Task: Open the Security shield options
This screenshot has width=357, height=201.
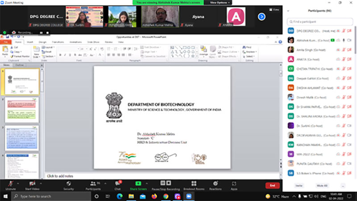Action: pos(69,185)
